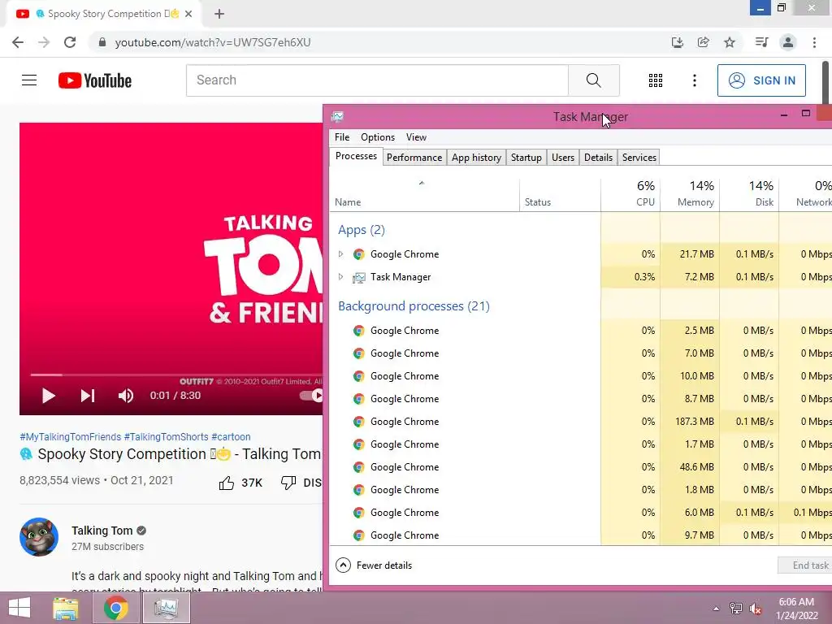Close the Spooky Story Competition tab
Viewport: 832px width, 624px height.
click(x=188, y=14)
